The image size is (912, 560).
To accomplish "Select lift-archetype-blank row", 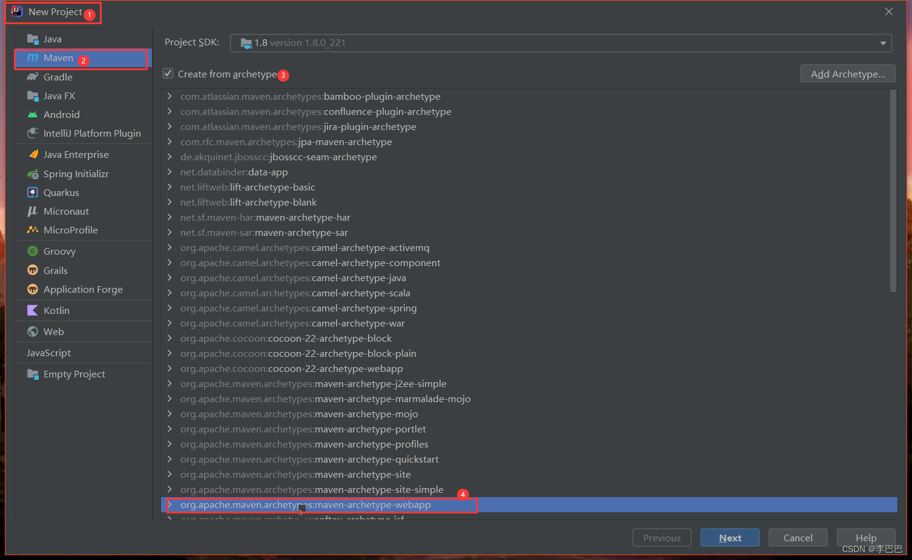I will 529,202.
